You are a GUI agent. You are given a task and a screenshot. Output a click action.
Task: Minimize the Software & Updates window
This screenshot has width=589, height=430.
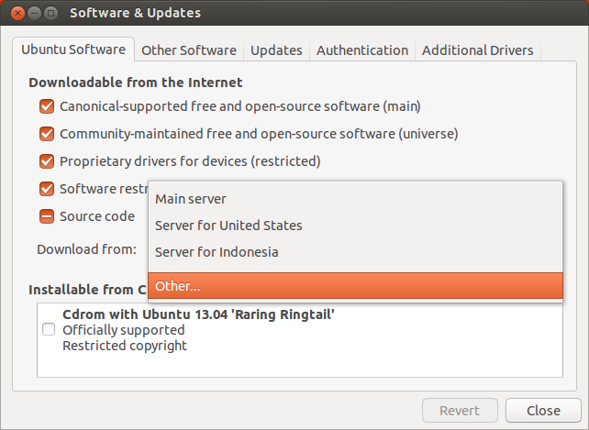coord(32,14)
